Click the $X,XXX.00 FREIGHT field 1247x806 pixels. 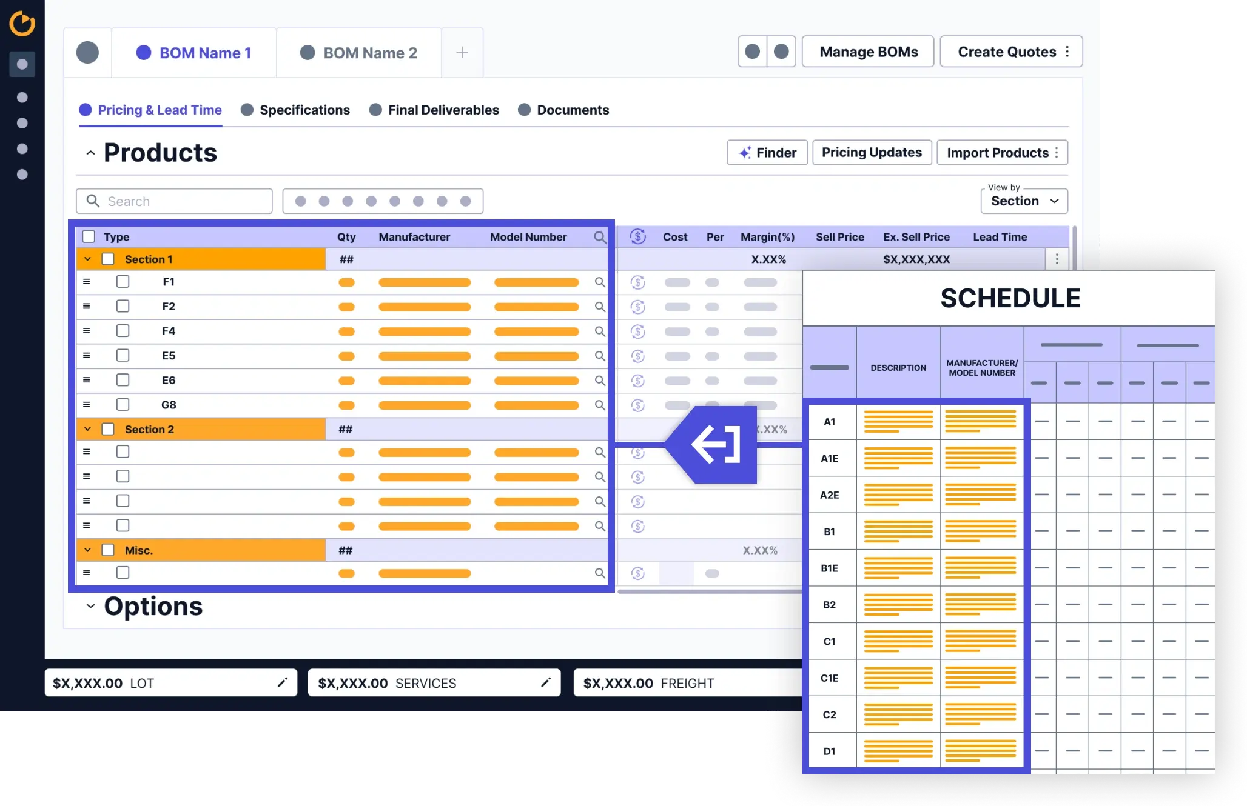tap(688, 683)
